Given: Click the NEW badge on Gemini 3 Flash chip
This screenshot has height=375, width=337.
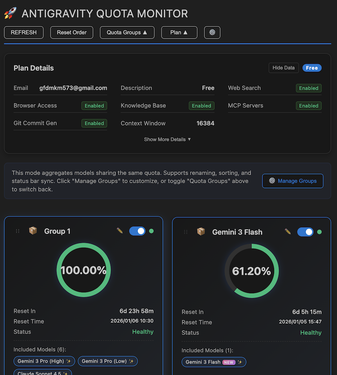Looking at the screenshot, I should [x=229, y=362].
